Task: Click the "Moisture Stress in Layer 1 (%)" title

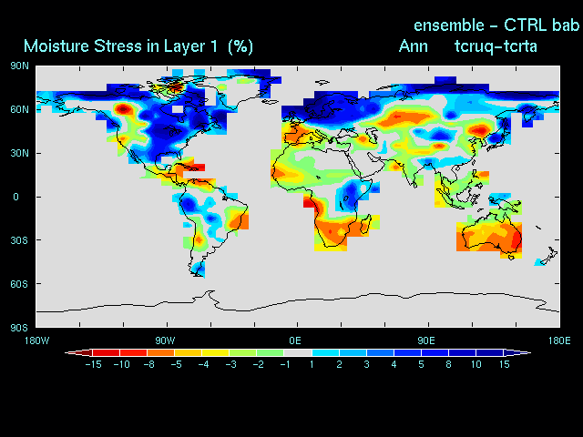Action: click(x=138, y=46)
